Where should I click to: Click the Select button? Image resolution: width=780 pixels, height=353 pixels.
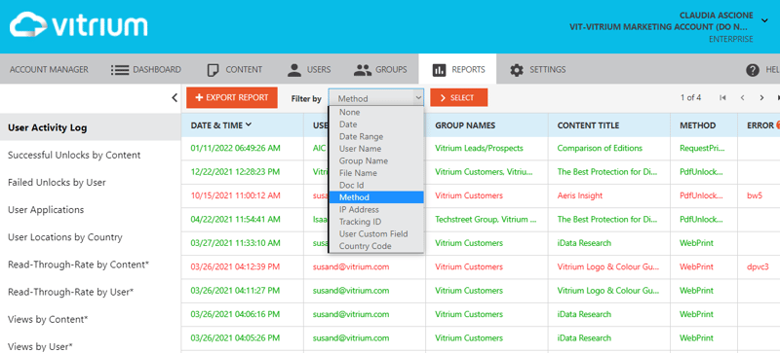pyautogui.click(x=458, y=98)
